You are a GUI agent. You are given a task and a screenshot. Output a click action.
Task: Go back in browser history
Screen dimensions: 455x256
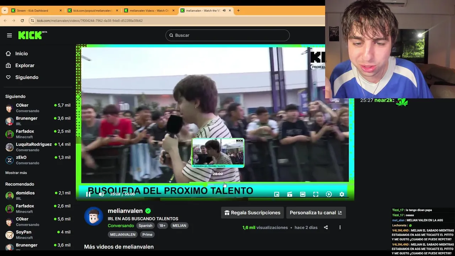5,21
